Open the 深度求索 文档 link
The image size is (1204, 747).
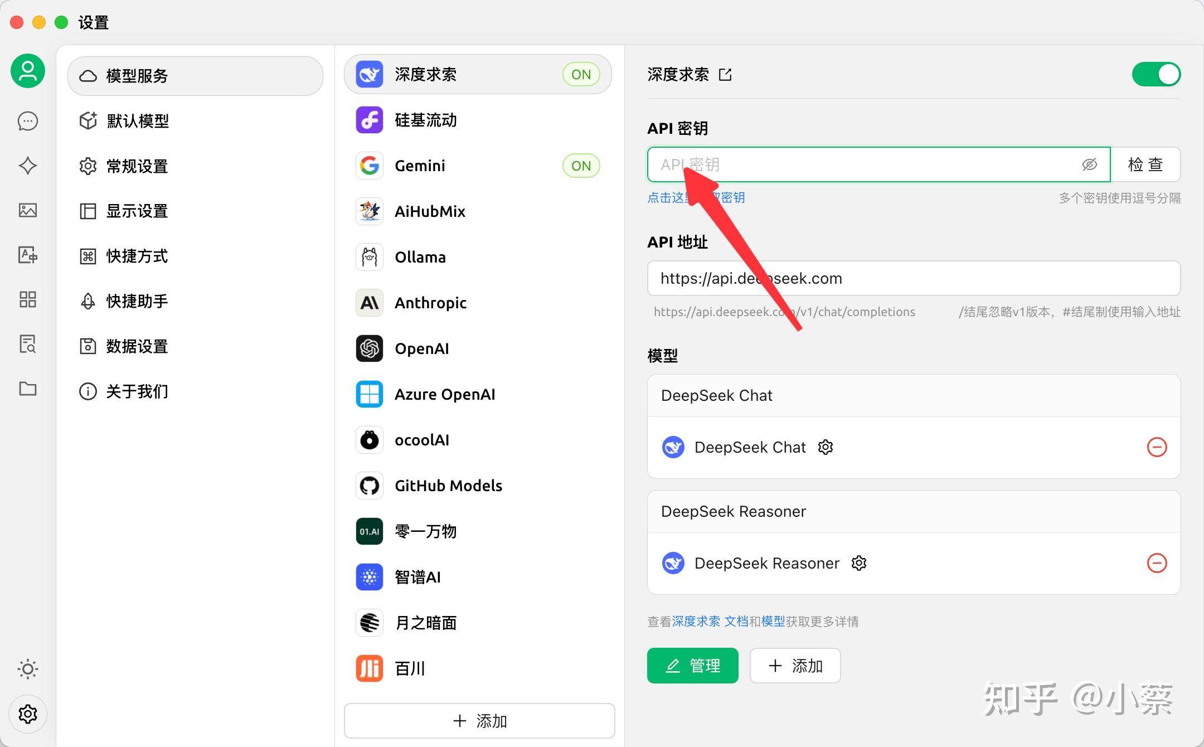pyautogui.click(x=710, y=622)
